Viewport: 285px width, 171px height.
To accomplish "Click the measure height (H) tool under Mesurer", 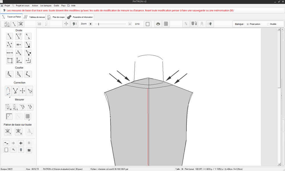I will point(8,107).
